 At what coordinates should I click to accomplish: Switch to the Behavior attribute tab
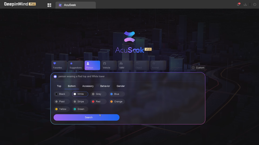point(105,86)
